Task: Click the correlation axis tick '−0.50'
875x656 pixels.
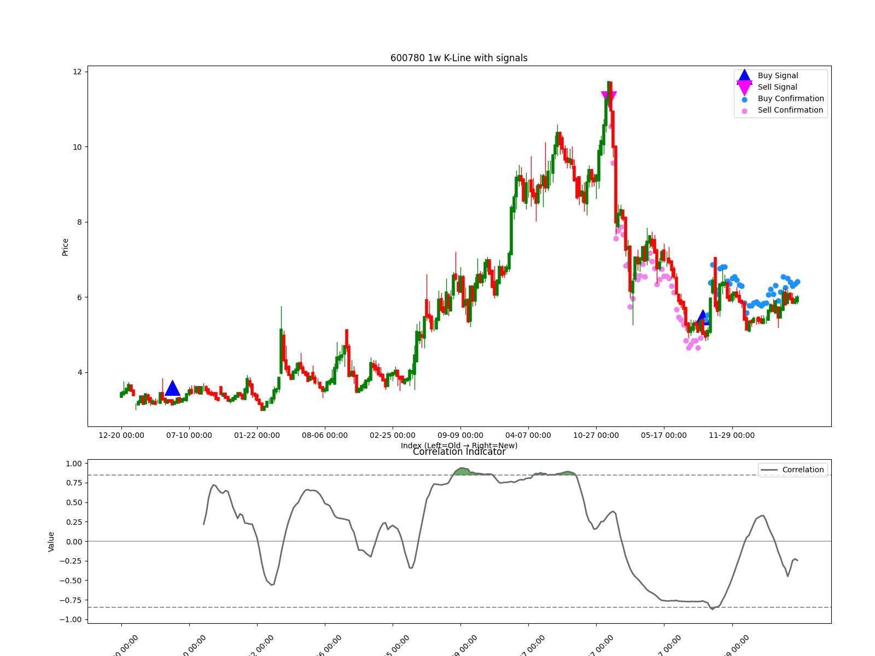Action: (x=71, y=581)
